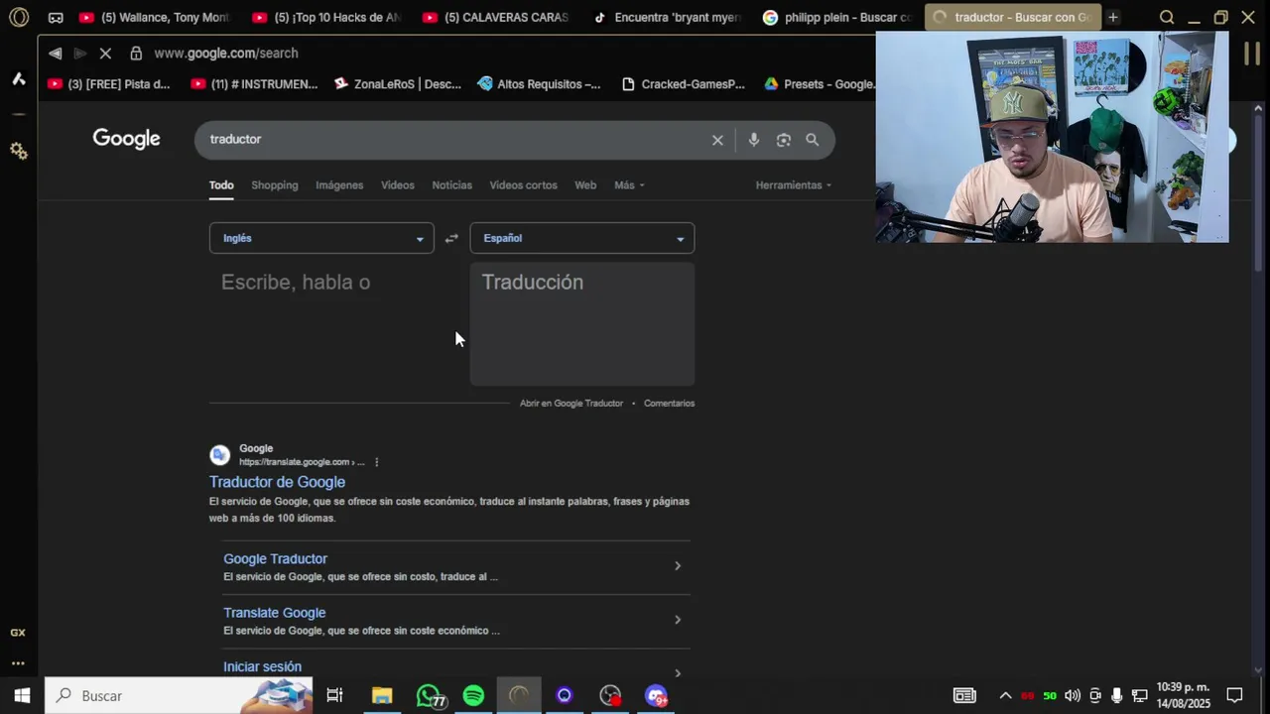Switch to philipp plein search browser tab
The height and width of the screenshot is (714, 1270).
836,17
